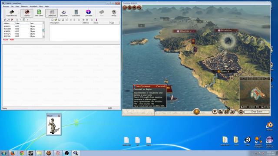Click the boxed square icon in the search mini toolbar
This screenshot has width=278, height=156.
click(24, 19)
